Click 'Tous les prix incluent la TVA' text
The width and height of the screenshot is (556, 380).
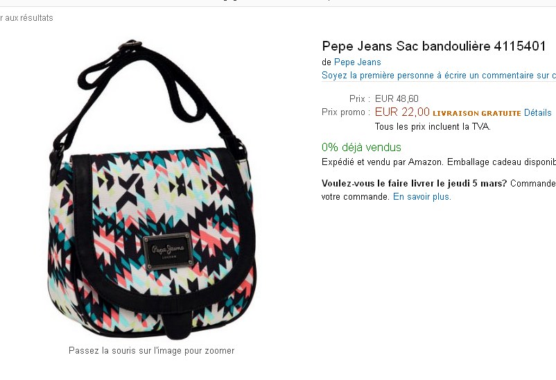pos(433,127)
